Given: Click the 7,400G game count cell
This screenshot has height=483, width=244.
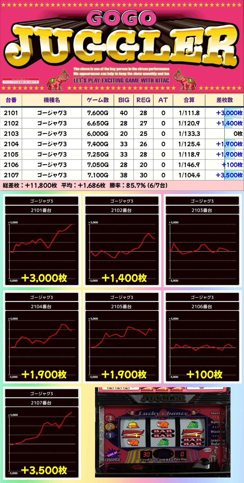Looking at the screenshot, I should [x=98, y=144].
